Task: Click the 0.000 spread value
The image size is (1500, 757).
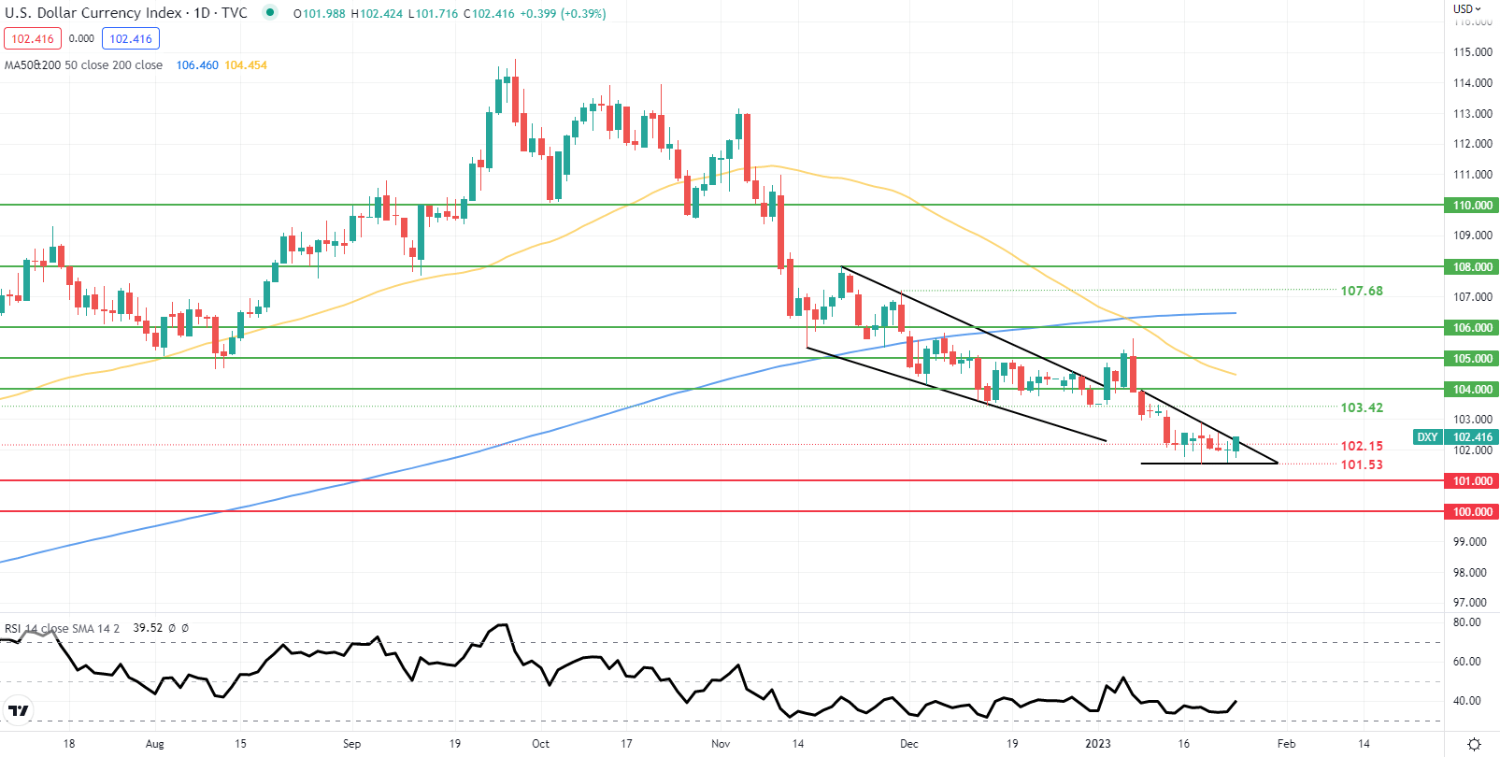Action: pos(81,38)
